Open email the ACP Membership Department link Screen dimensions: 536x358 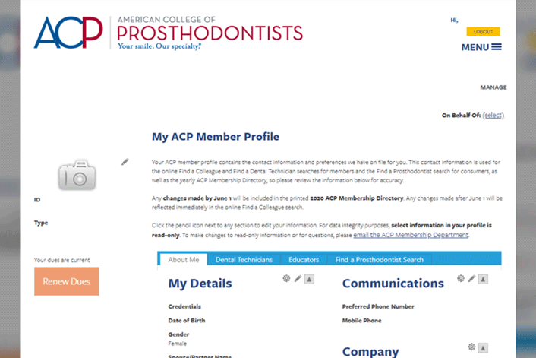(x=411, y=235)
